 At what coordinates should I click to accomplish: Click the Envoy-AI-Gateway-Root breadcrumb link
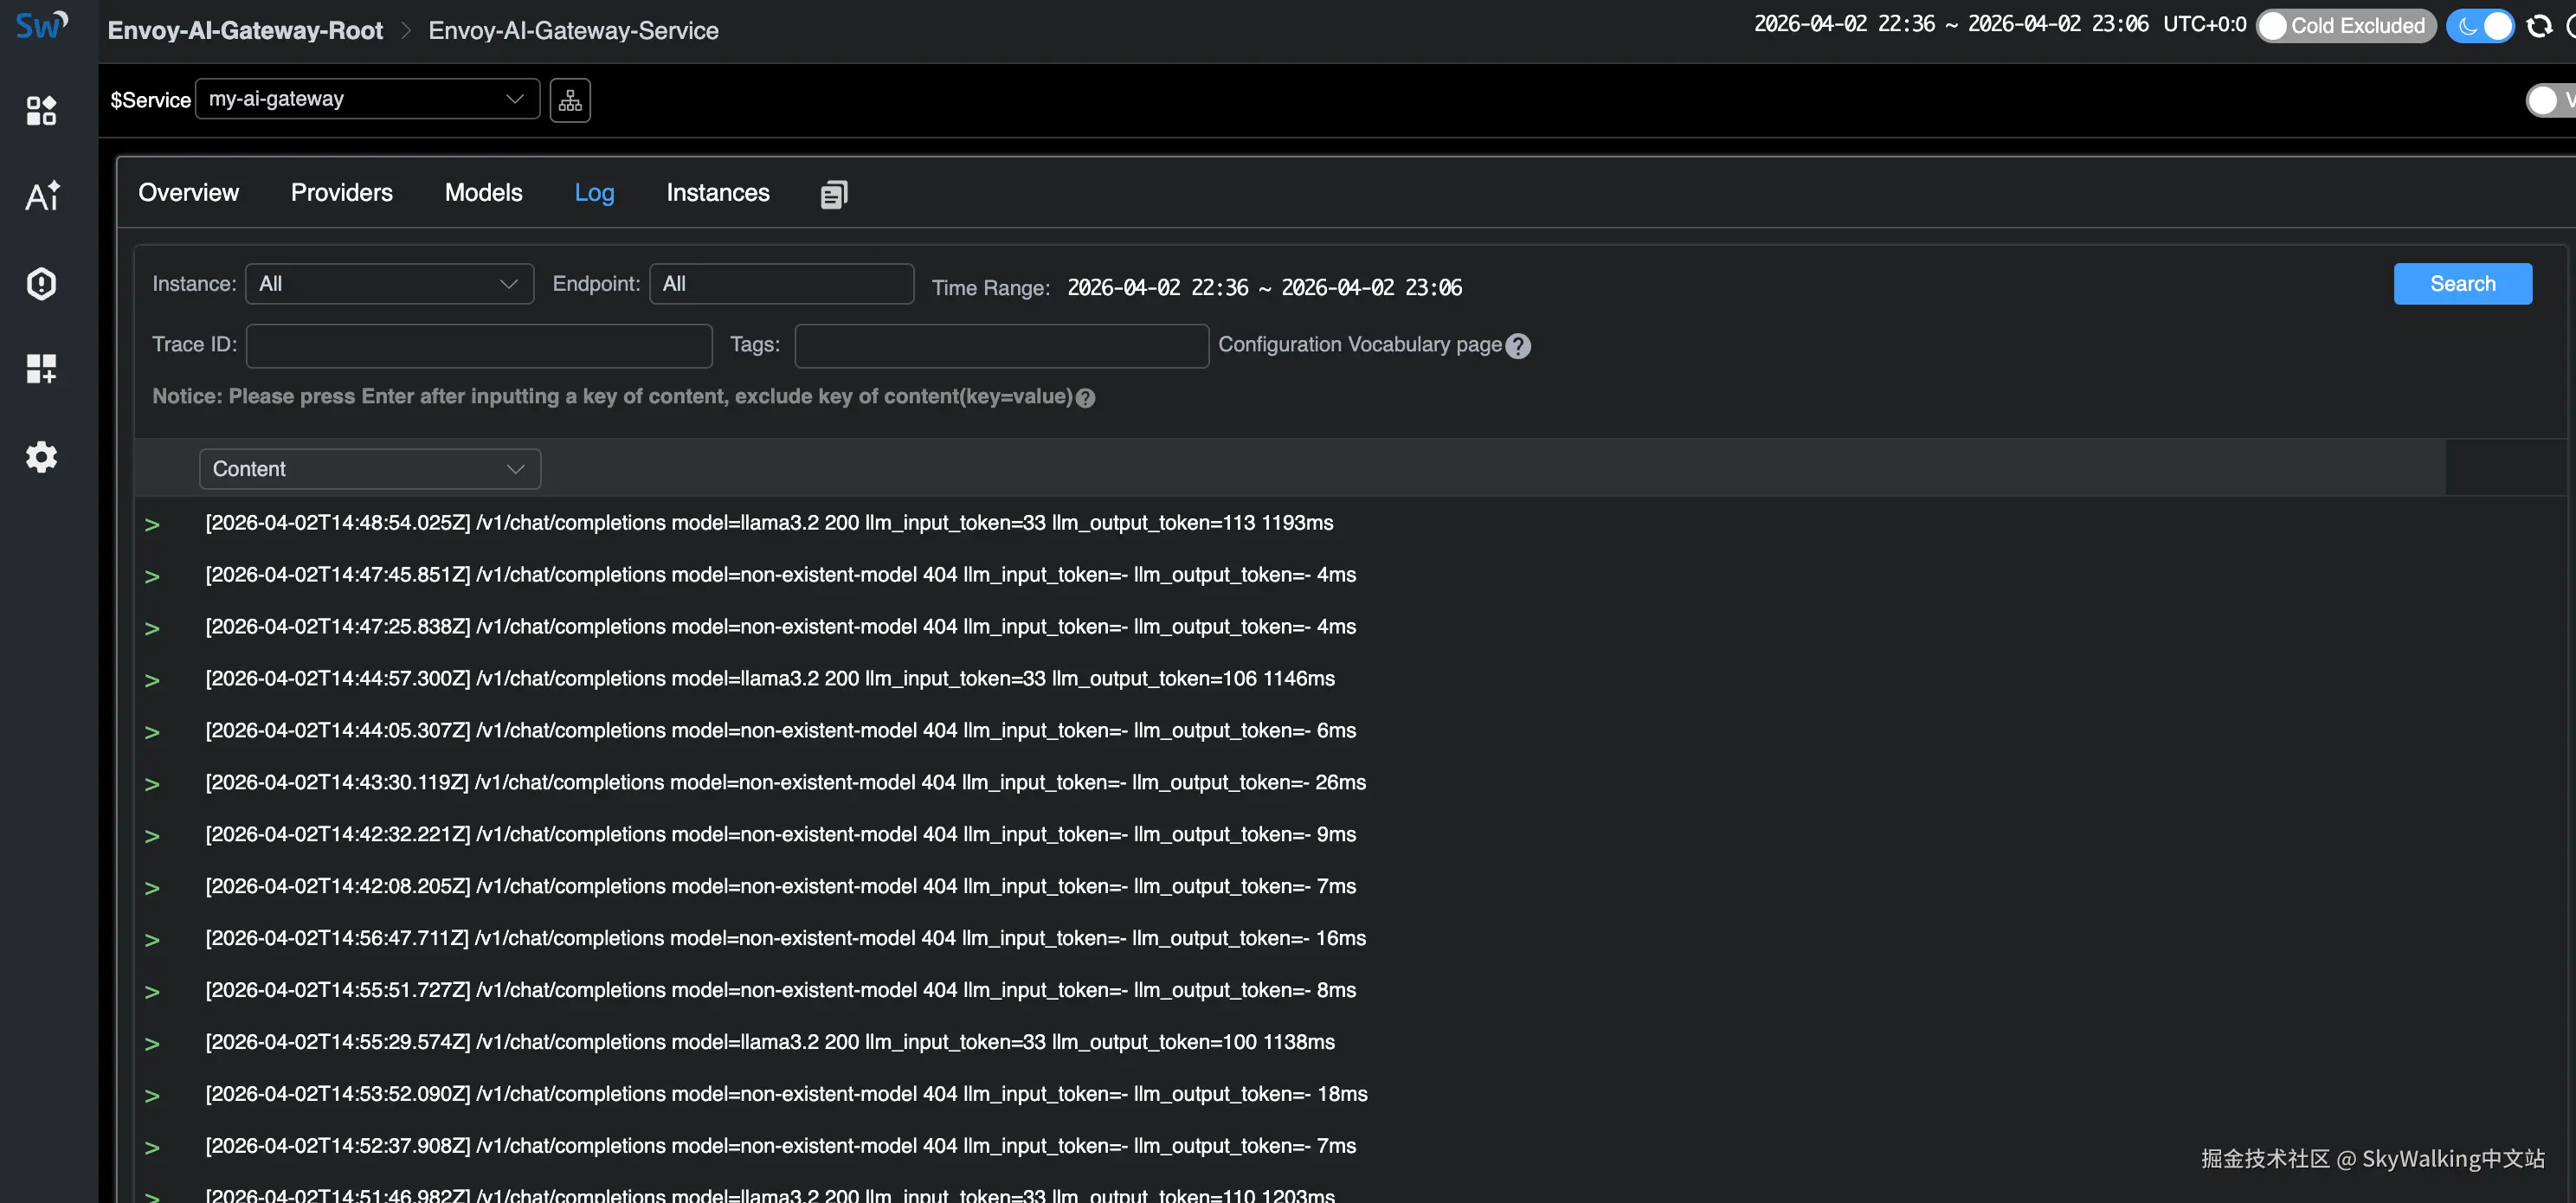point(245,30)
